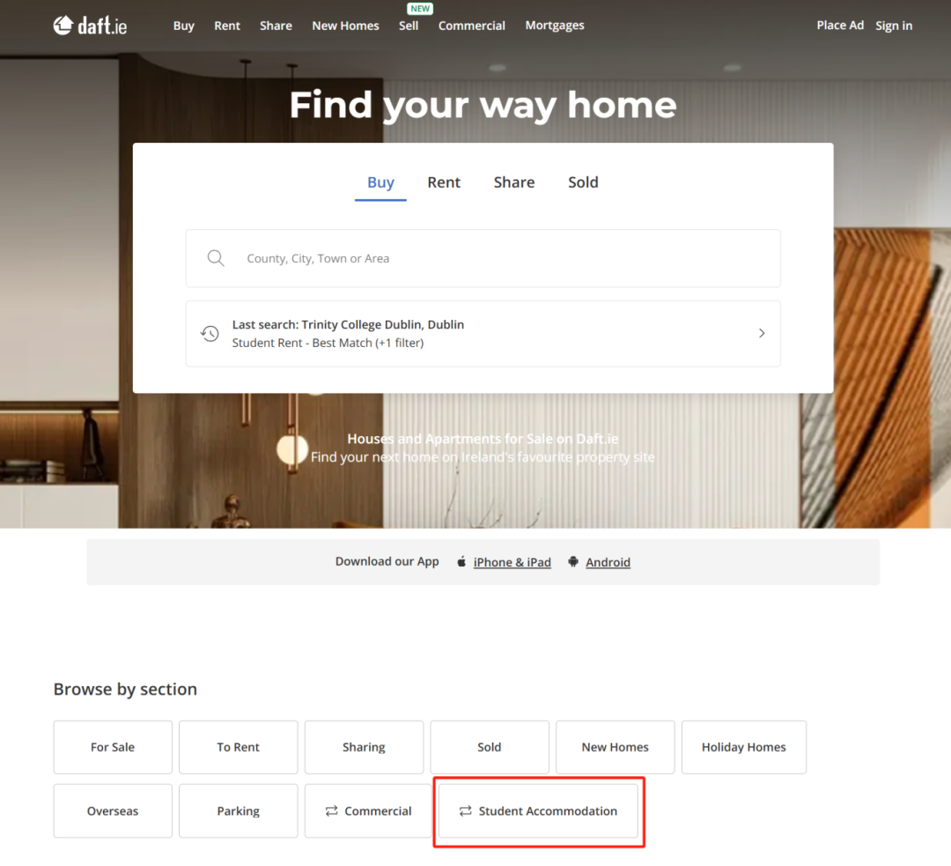
Task: Browse the Sharing section
Action: (364, 747)
